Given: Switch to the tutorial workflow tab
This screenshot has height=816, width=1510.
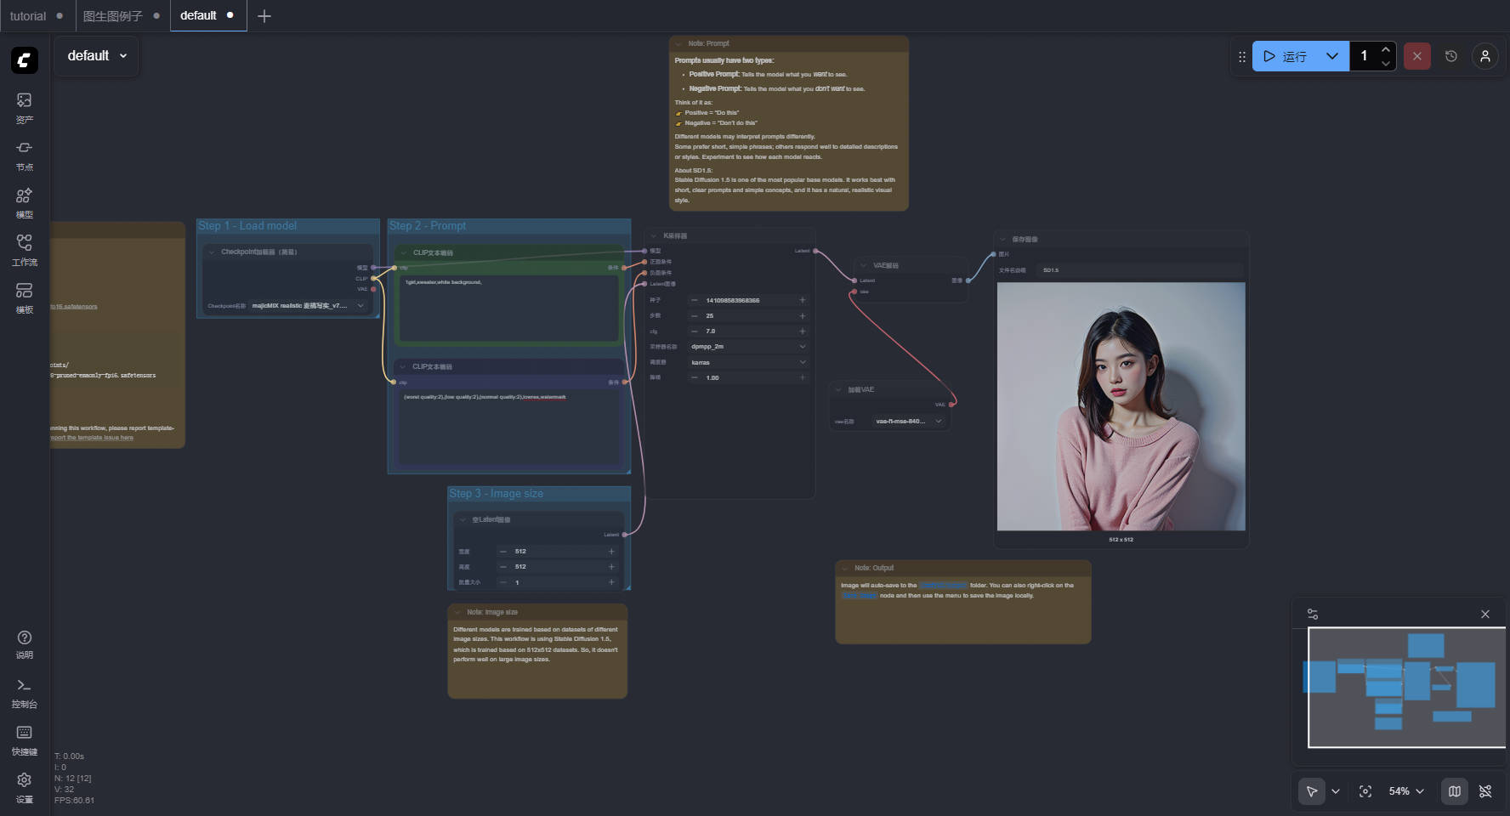Looking at the screenshot, I should pos(28,16).
